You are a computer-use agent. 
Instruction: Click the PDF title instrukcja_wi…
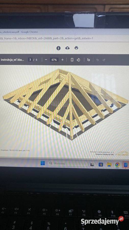[12, 60]
